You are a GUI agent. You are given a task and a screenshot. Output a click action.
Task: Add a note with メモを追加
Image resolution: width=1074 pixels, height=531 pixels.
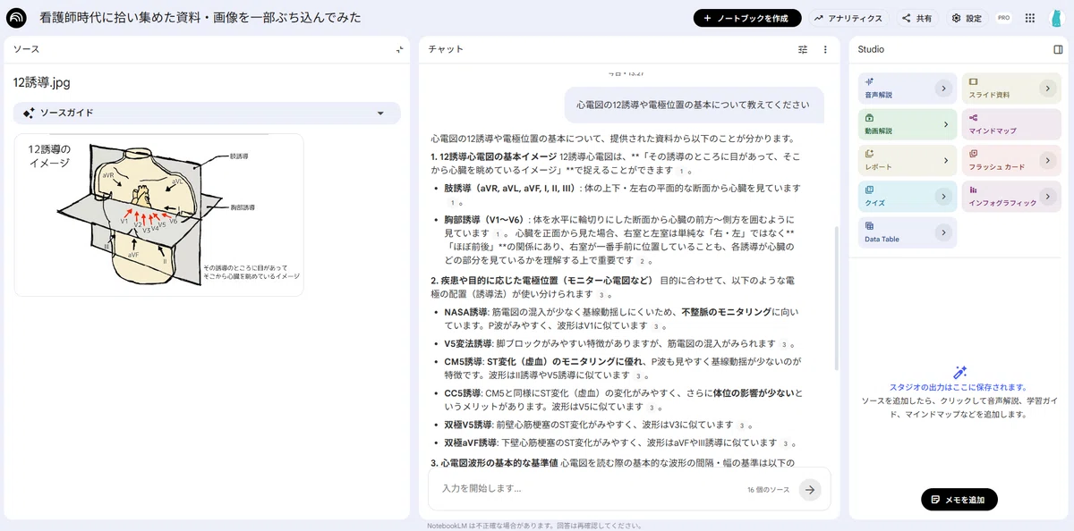click(959, 500)
